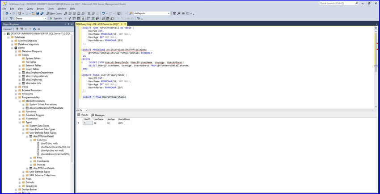Click the Undo arrow in the toolbar

104,13
